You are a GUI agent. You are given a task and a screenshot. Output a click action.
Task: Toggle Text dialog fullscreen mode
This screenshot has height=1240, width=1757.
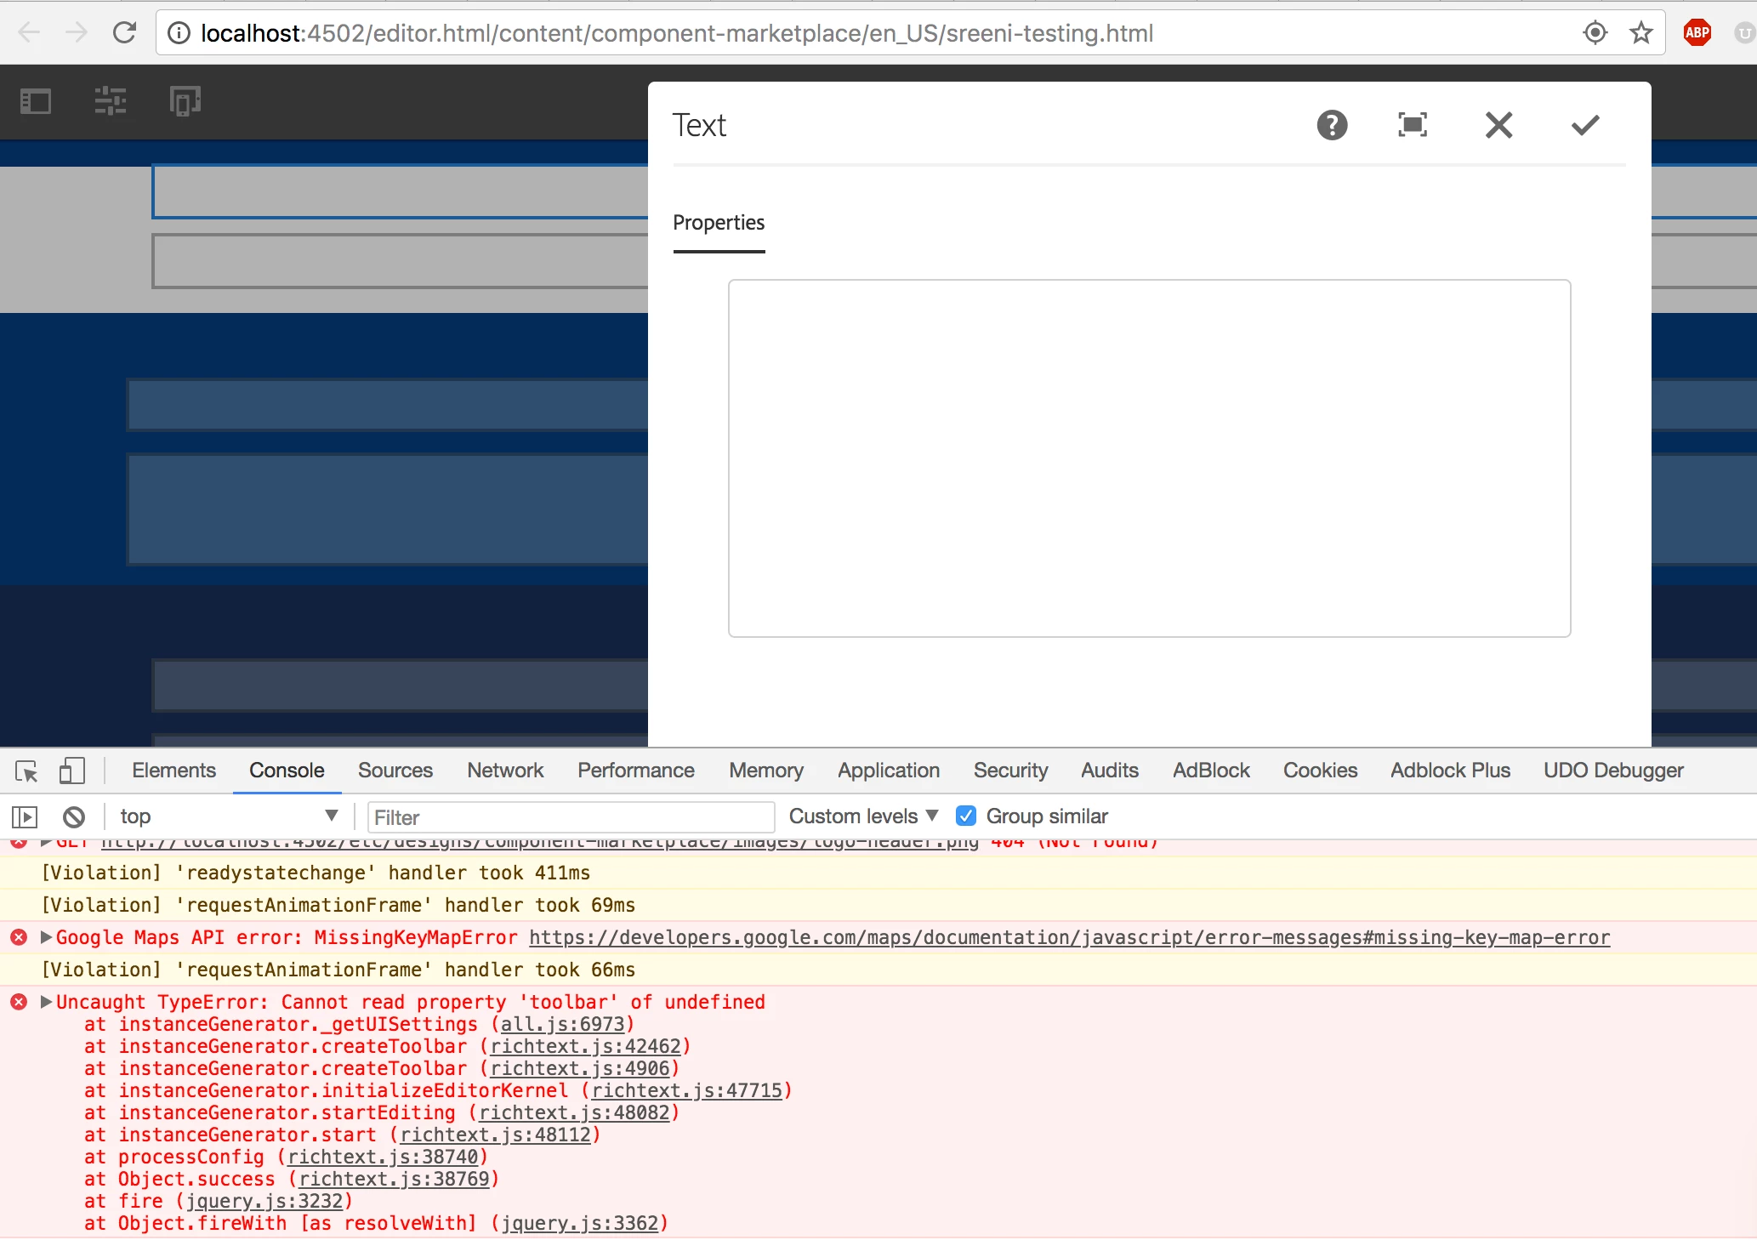click(1413, 126)
